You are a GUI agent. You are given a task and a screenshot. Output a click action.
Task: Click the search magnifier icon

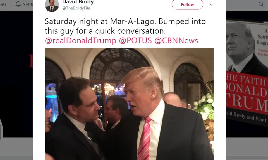pyautogui.click(x=261, y=4)
